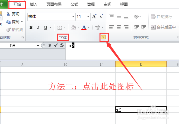The height and width of the screenshot is (124, 179).
Task: Expand the name box dropdown arrow
Action: tap(38, 46)
